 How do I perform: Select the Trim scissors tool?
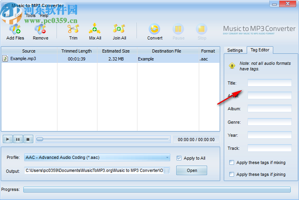(x=73, y=29)
